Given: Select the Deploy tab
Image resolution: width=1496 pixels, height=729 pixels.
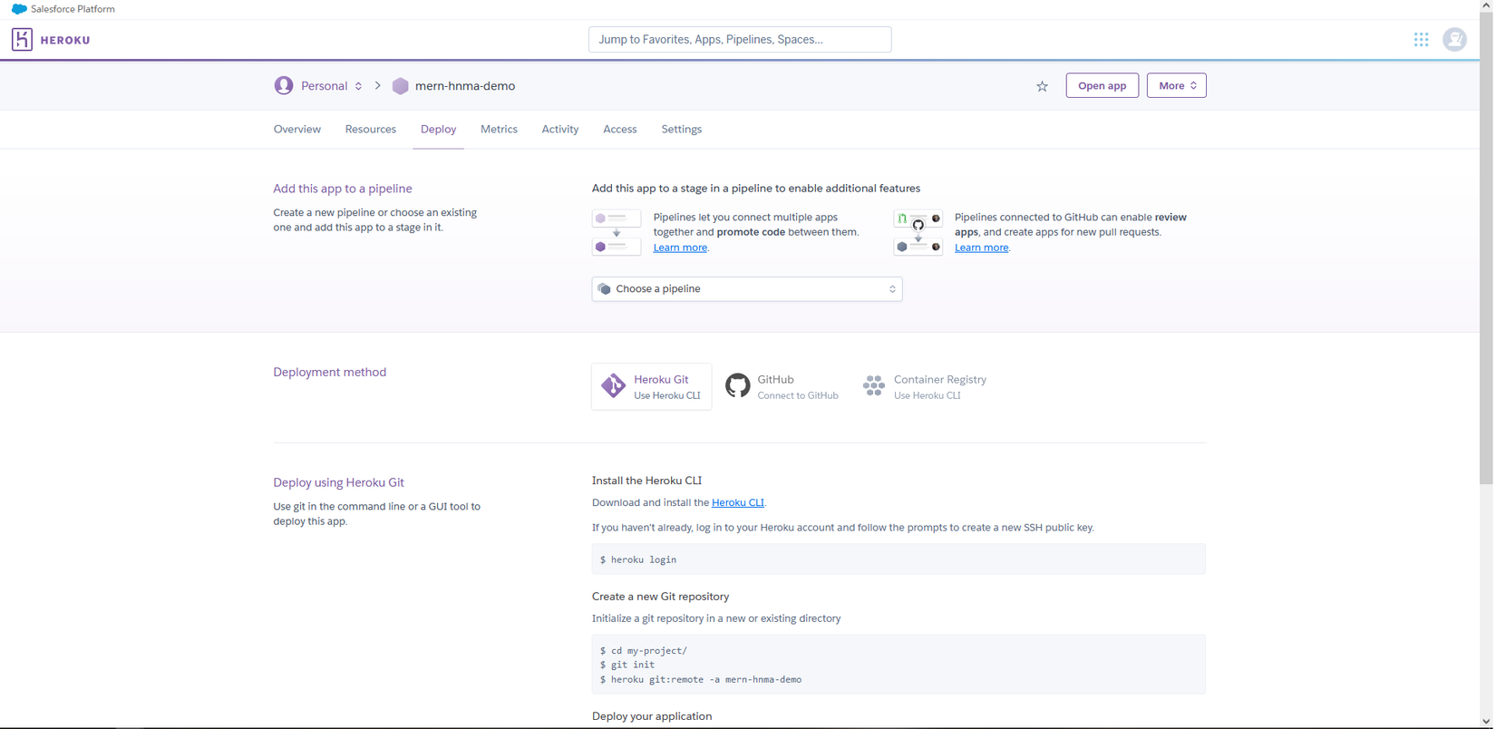Looking at the screenshot, I should tap(438, 130).
